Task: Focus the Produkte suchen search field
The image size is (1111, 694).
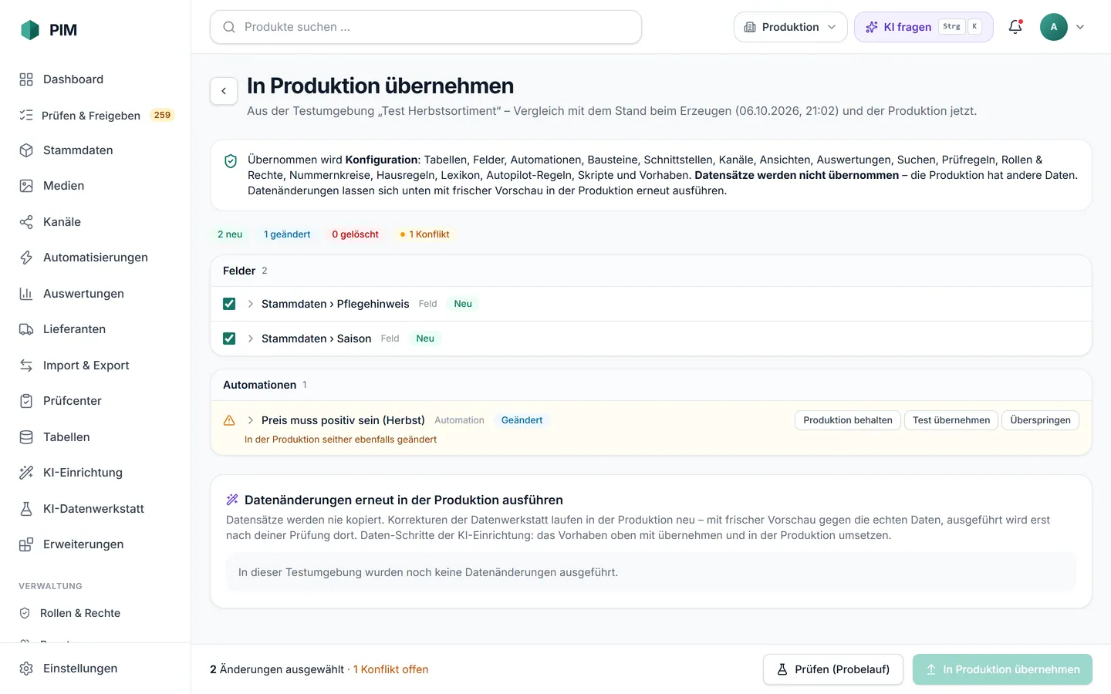Action: tap(426, 27)
